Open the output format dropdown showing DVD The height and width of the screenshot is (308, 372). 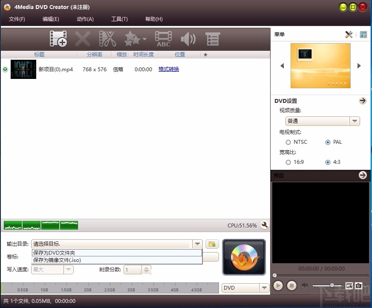(x=264, y=288)
